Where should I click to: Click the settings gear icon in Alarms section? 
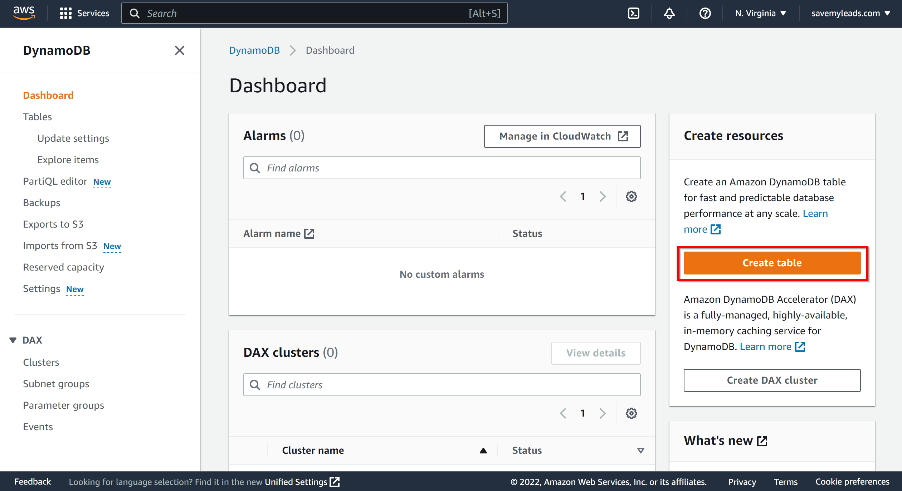point(631,196)
